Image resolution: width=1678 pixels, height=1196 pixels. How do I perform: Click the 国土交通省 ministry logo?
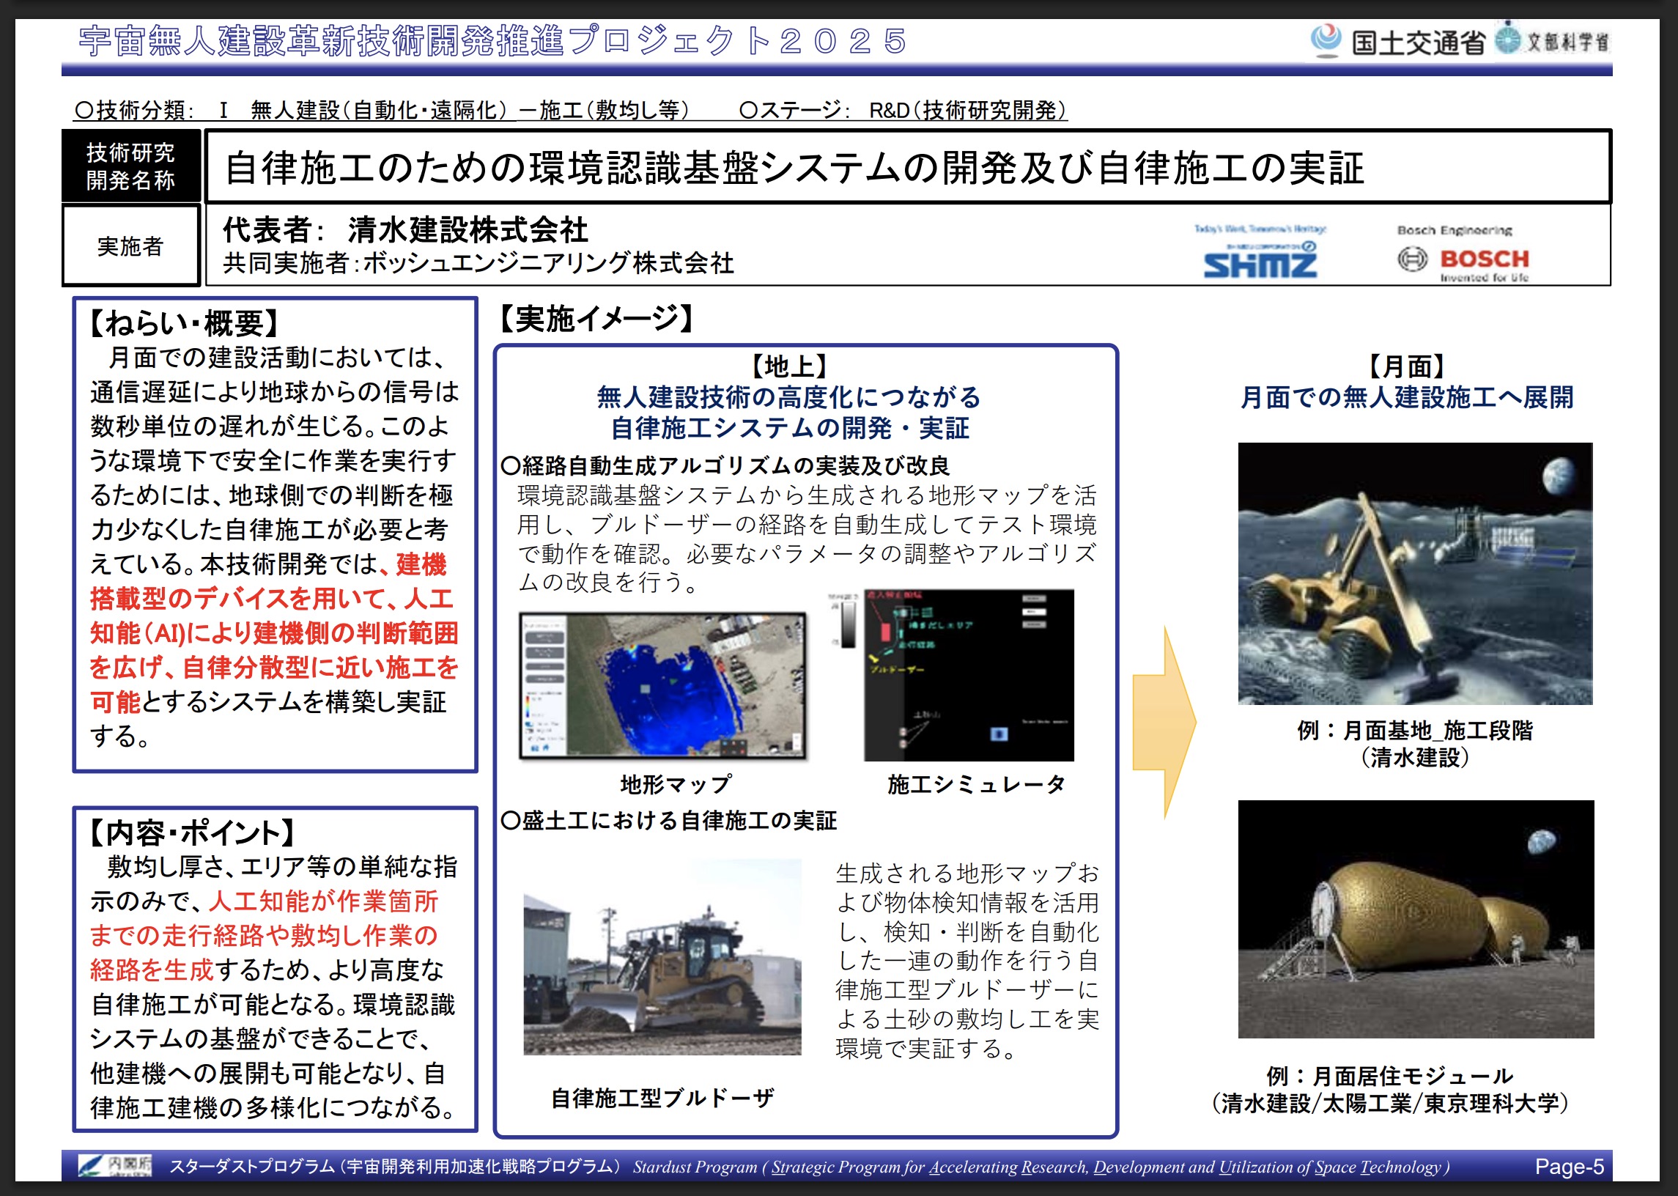(x=1397, y=41)
